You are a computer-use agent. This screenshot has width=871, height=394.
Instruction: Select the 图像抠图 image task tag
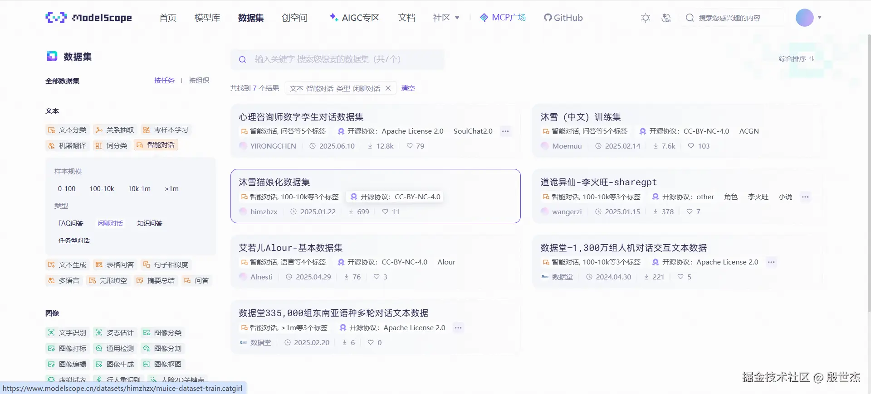162,365
